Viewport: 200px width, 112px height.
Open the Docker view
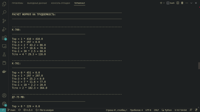click(4, 71)
